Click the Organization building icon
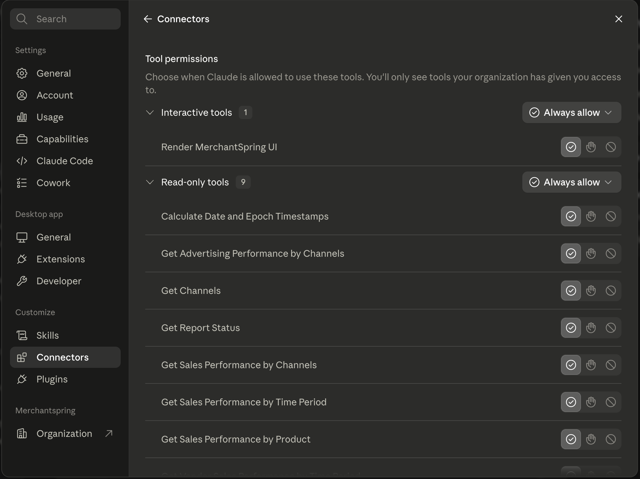 pyautogui.click(x=22, y=434)
